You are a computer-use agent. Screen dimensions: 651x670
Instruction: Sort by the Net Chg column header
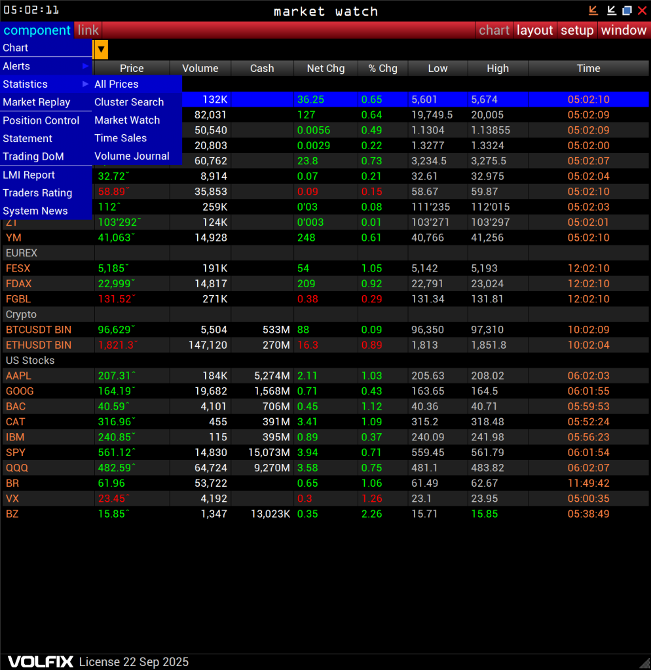[326, 68]
